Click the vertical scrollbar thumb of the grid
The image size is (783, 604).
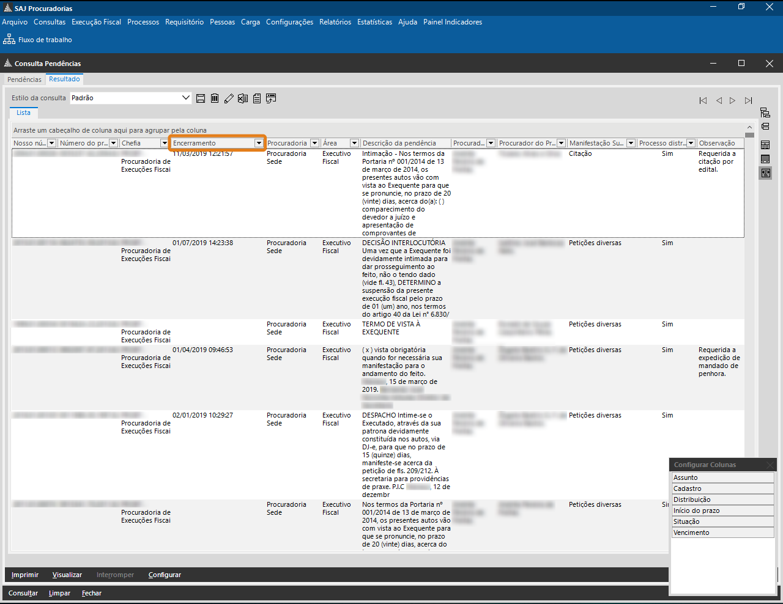[749, 134]
